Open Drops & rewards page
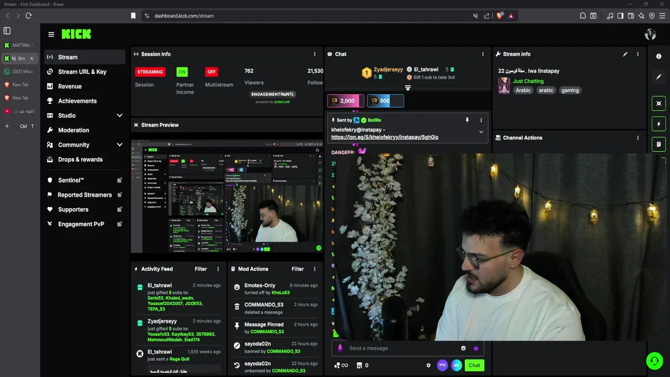 pyautogui.click(x=84, y=160)
